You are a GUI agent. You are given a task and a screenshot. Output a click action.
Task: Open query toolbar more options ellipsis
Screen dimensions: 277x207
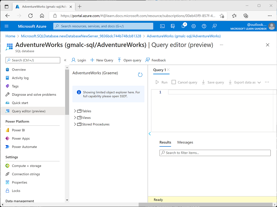pos(267,82)
